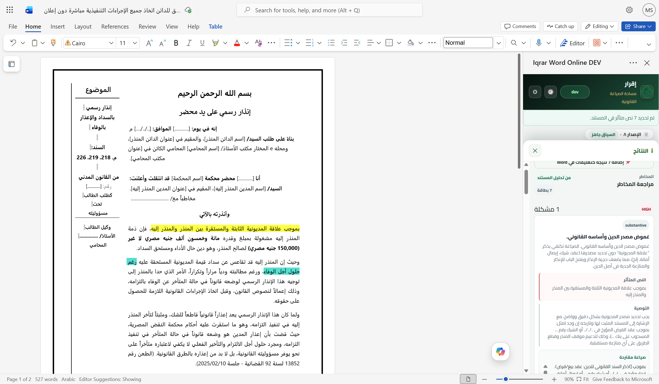Open more paragraph options ellipsis

click(x=432, y=43)
